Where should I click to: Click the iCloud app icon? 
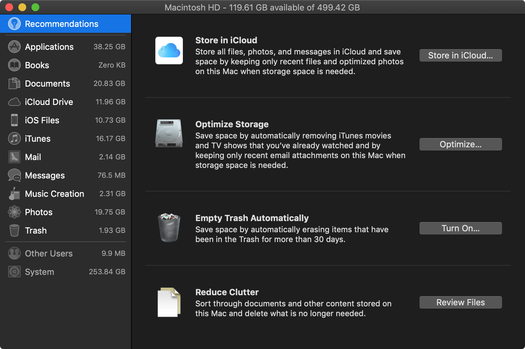169,51
